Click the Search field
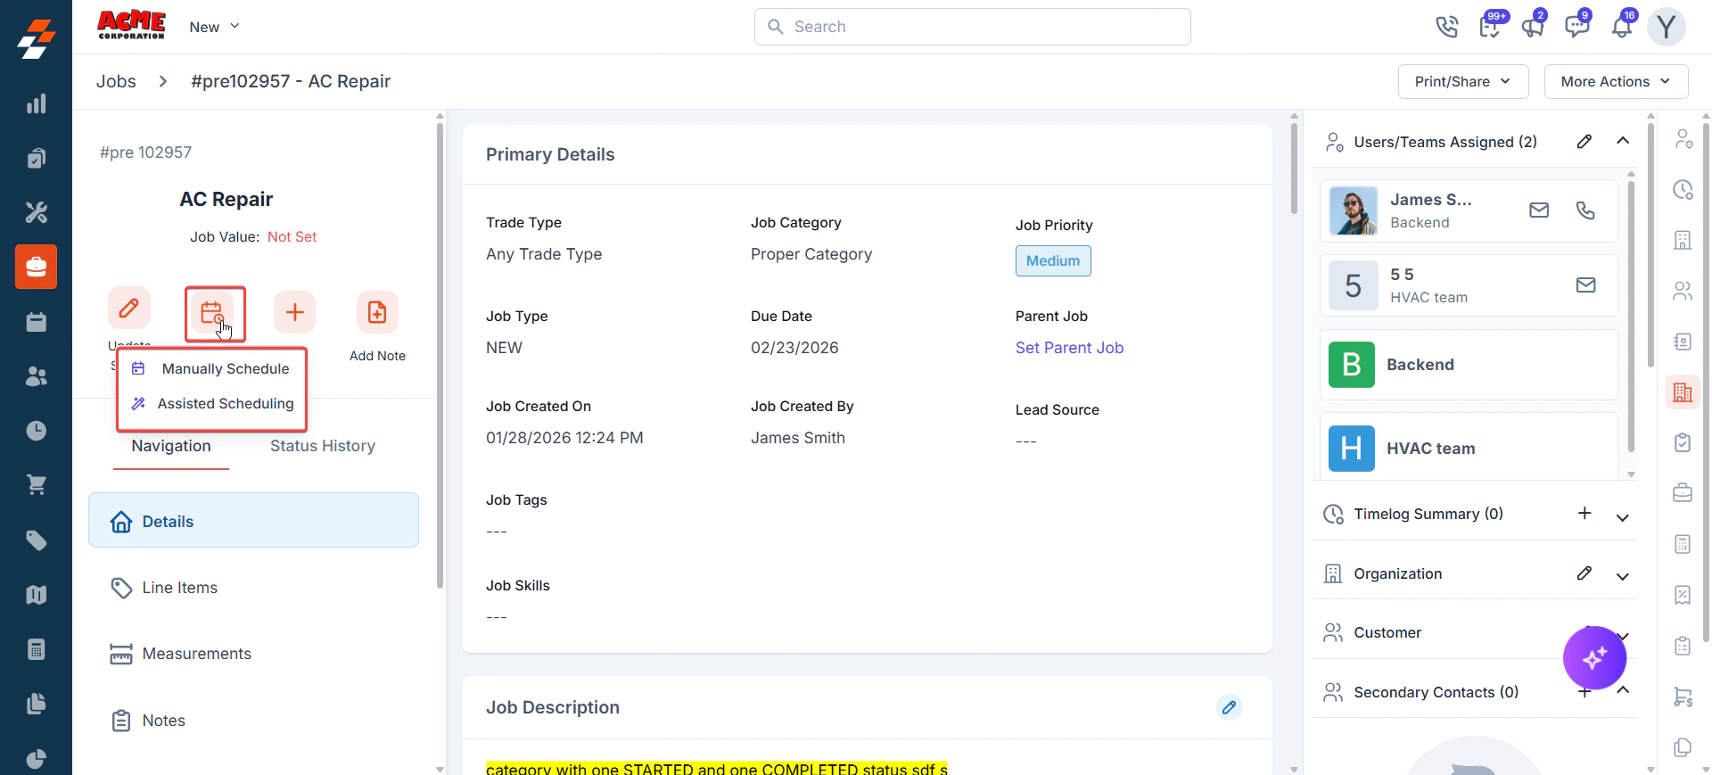 tap(972, 27)
